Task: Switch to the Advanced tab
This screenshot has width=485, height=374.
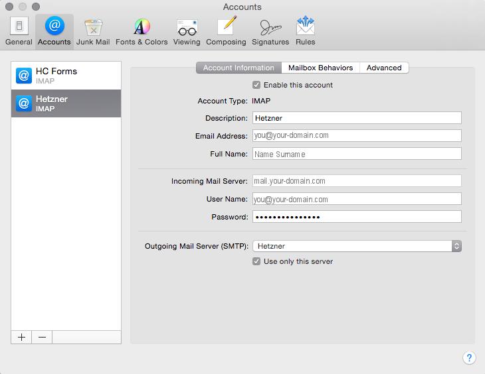Action: click(x=384, y=68)
